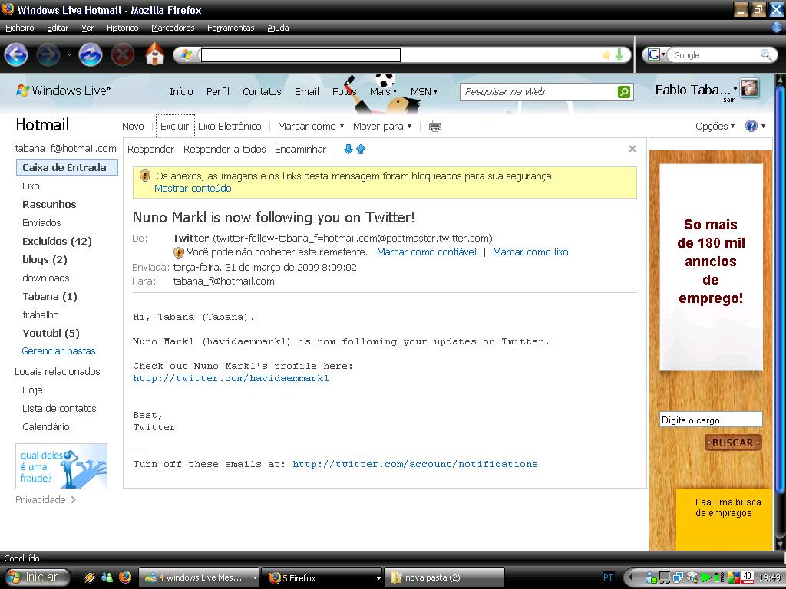Image resolution: width=786 pixels, height=589 pixels.
Task: Go to next message with the down arrow
Action: tap(348, 150)
